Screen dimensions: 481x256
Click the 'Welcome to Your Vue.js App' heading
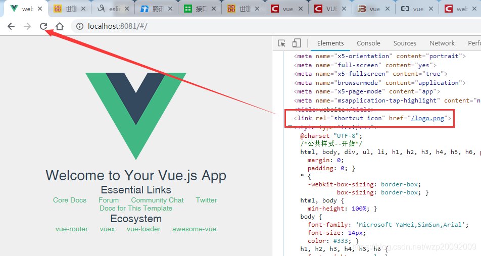click(136, 176)
